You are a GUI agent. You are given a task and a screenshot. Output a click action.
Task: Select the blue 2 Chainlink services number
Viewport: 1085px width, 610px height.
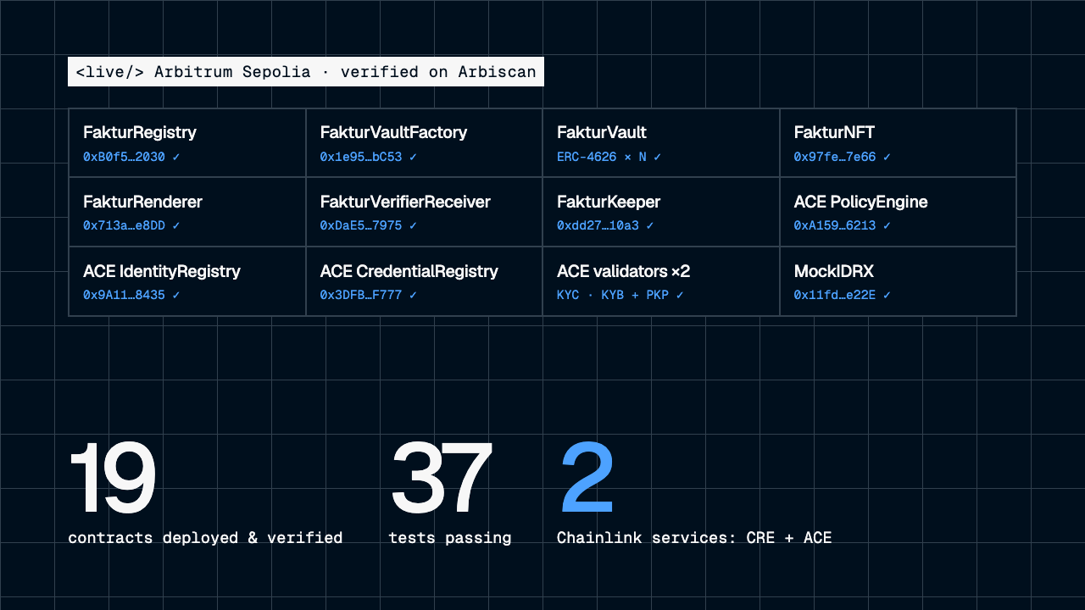point(587,478)
